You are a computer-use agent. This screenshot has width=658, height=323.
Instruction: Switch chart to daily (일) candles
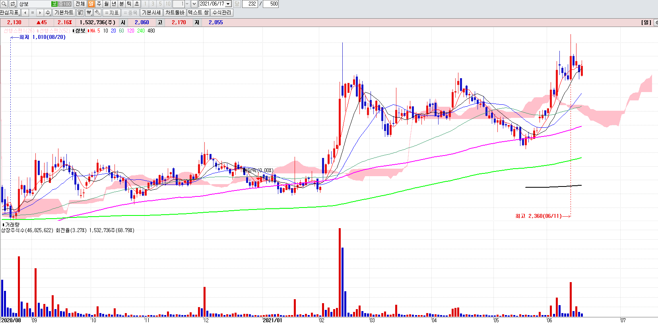point(91,4)
